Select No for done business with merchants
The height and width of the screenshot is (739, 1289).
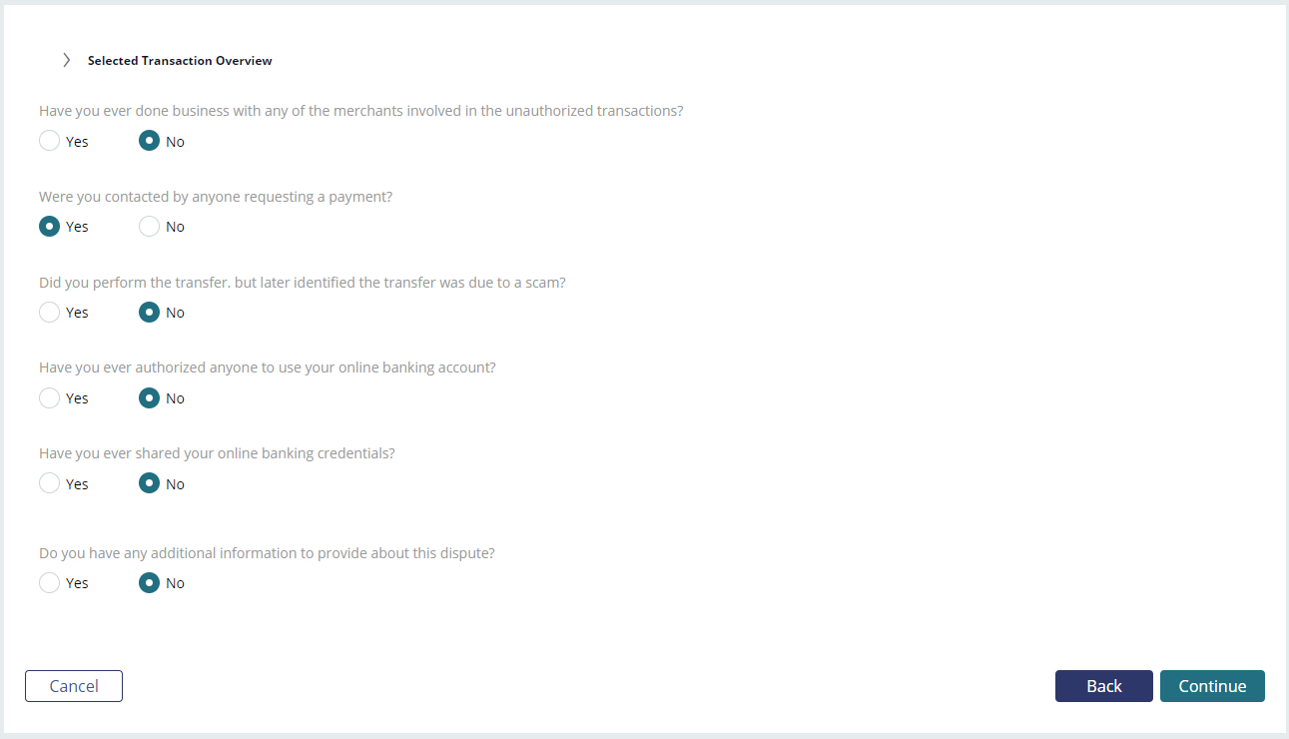click(149, 141)
